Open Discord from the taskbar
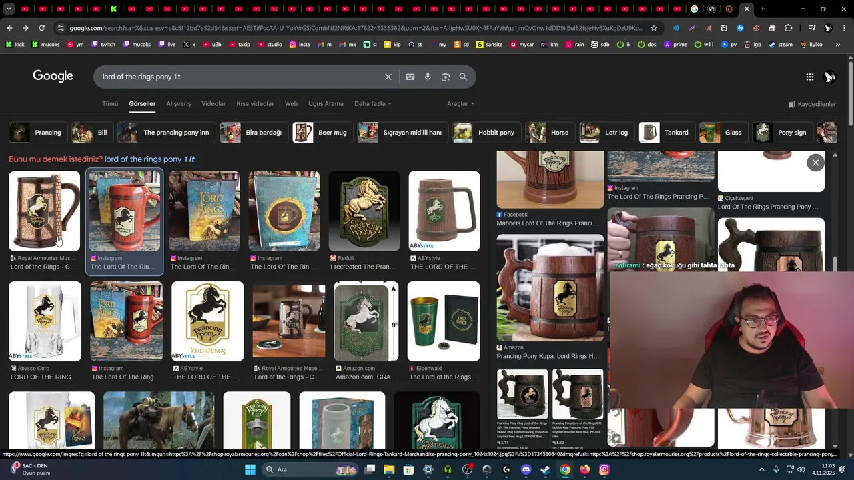 pos(526,469)
